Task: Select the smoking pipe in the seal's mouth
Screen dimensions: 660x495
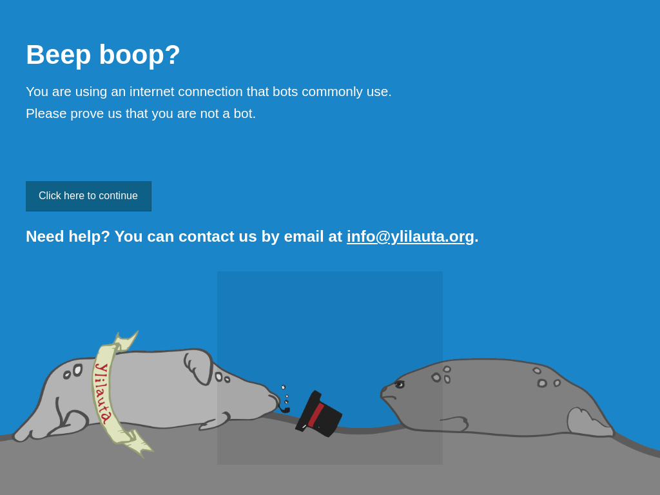Action: pos(284,408)
